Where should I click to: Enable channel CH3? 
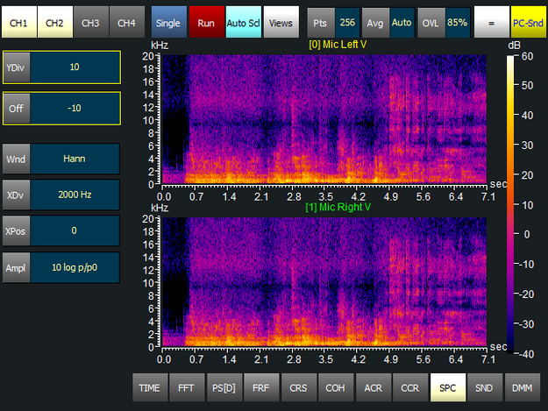pos(90,21)
